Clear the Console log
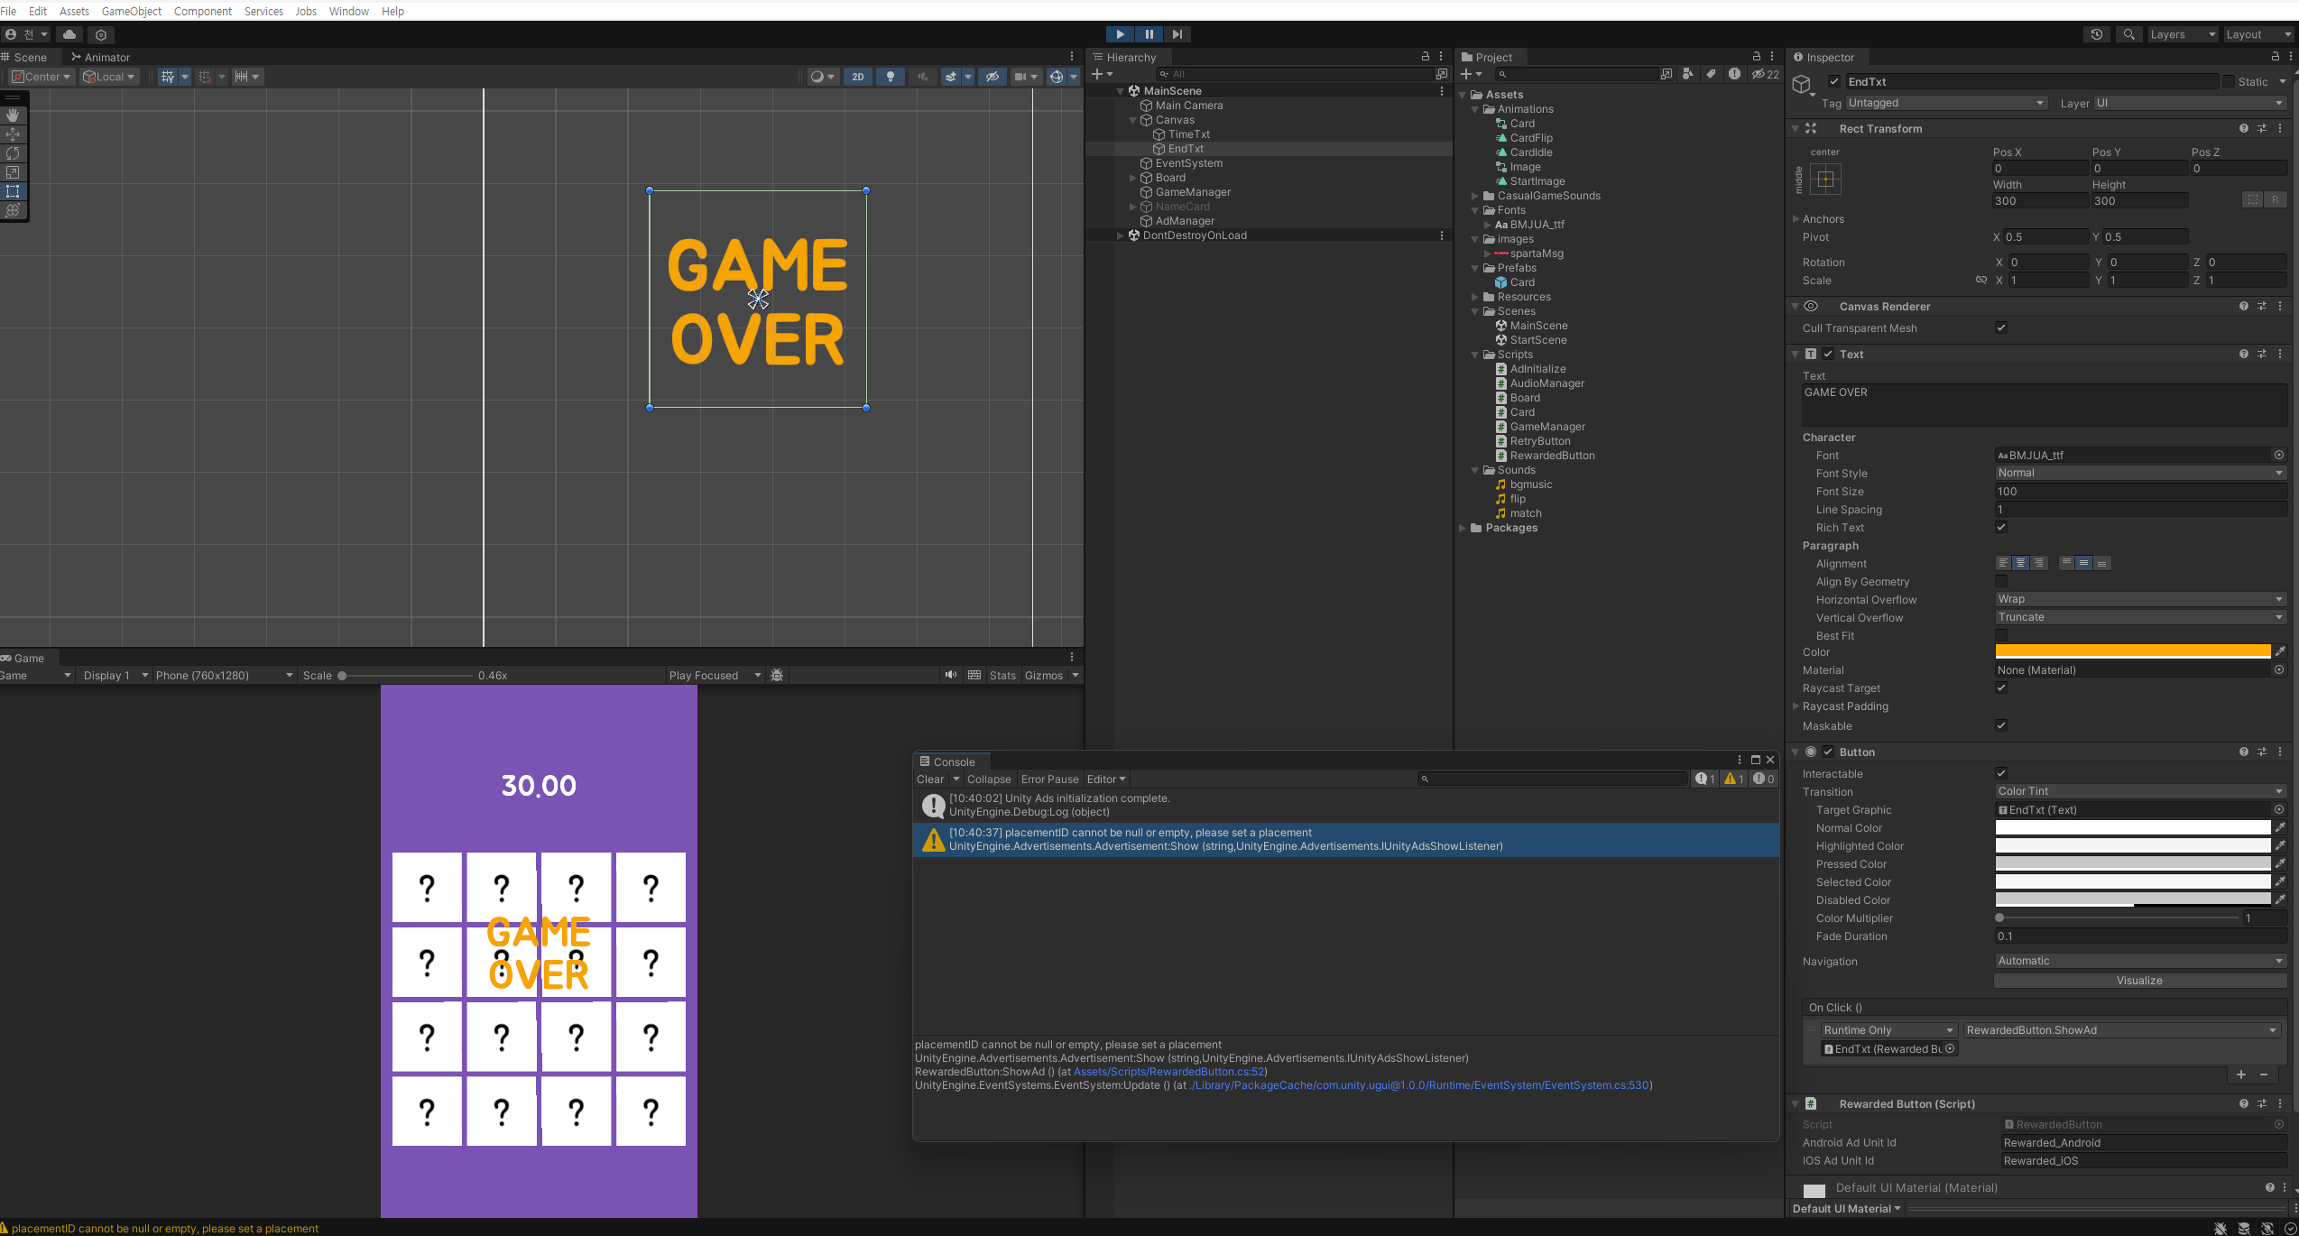 (930, 779)
